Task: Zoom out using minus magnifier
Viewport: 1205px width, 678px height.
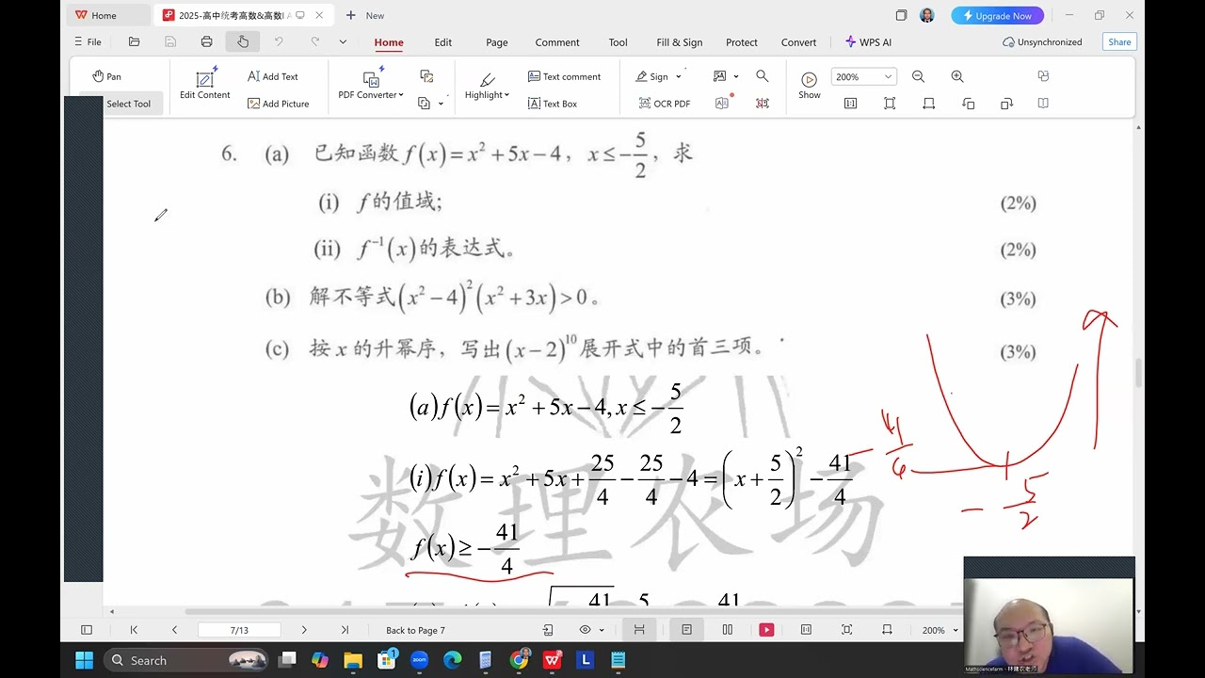Action: pyautogui.click(x=918, y=76)
